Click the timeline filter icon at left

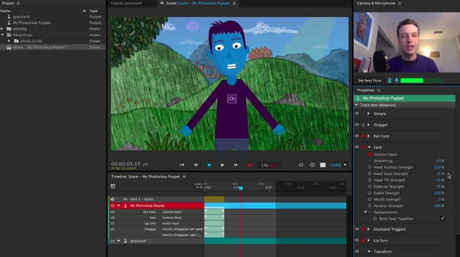pyautogui.click(x=113, y=186)
